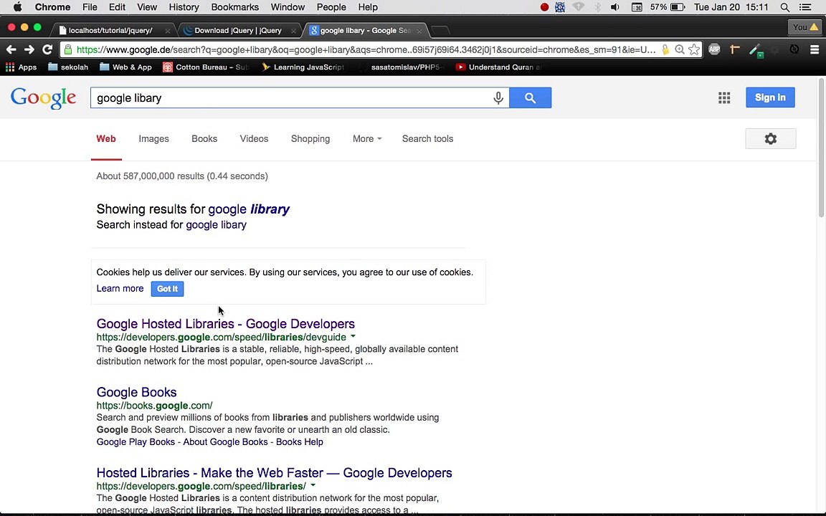826x516 pixels.
Task: Open the Chrome hamburger menu
Action: [x=815, y=49]
